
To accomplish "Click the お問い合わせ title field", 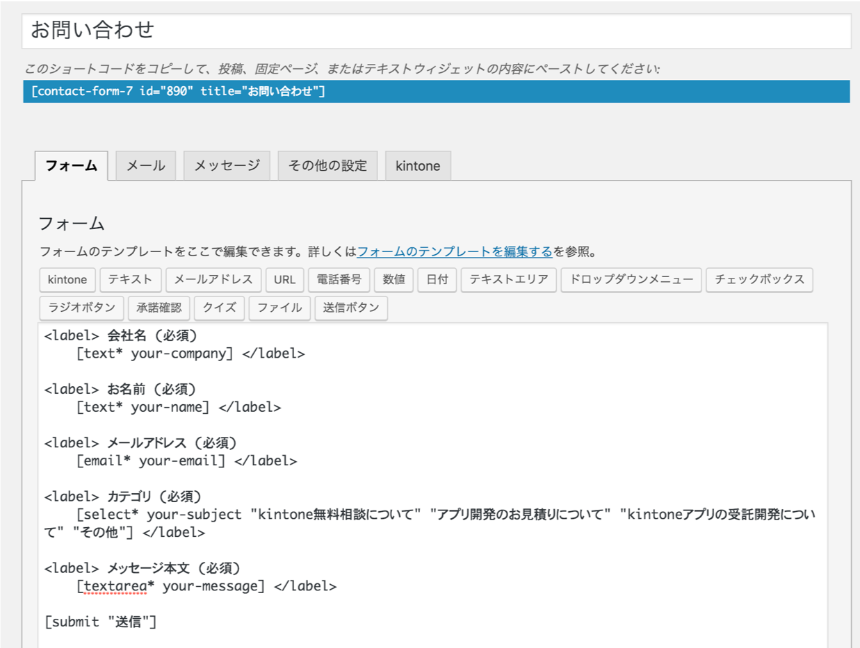I will coord(431,28).
